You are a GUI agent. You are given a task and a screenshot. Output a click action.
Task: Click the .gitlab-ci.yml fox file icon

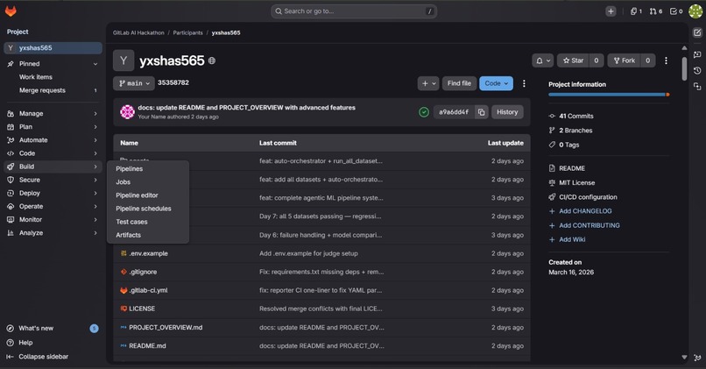[x=124, y=291]
